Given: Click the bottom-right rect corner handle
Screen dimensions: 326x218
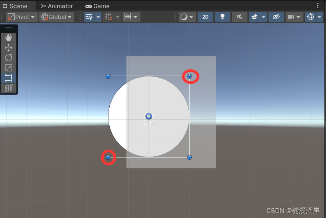Looking at the screenshot, I should tap(189, 157).
